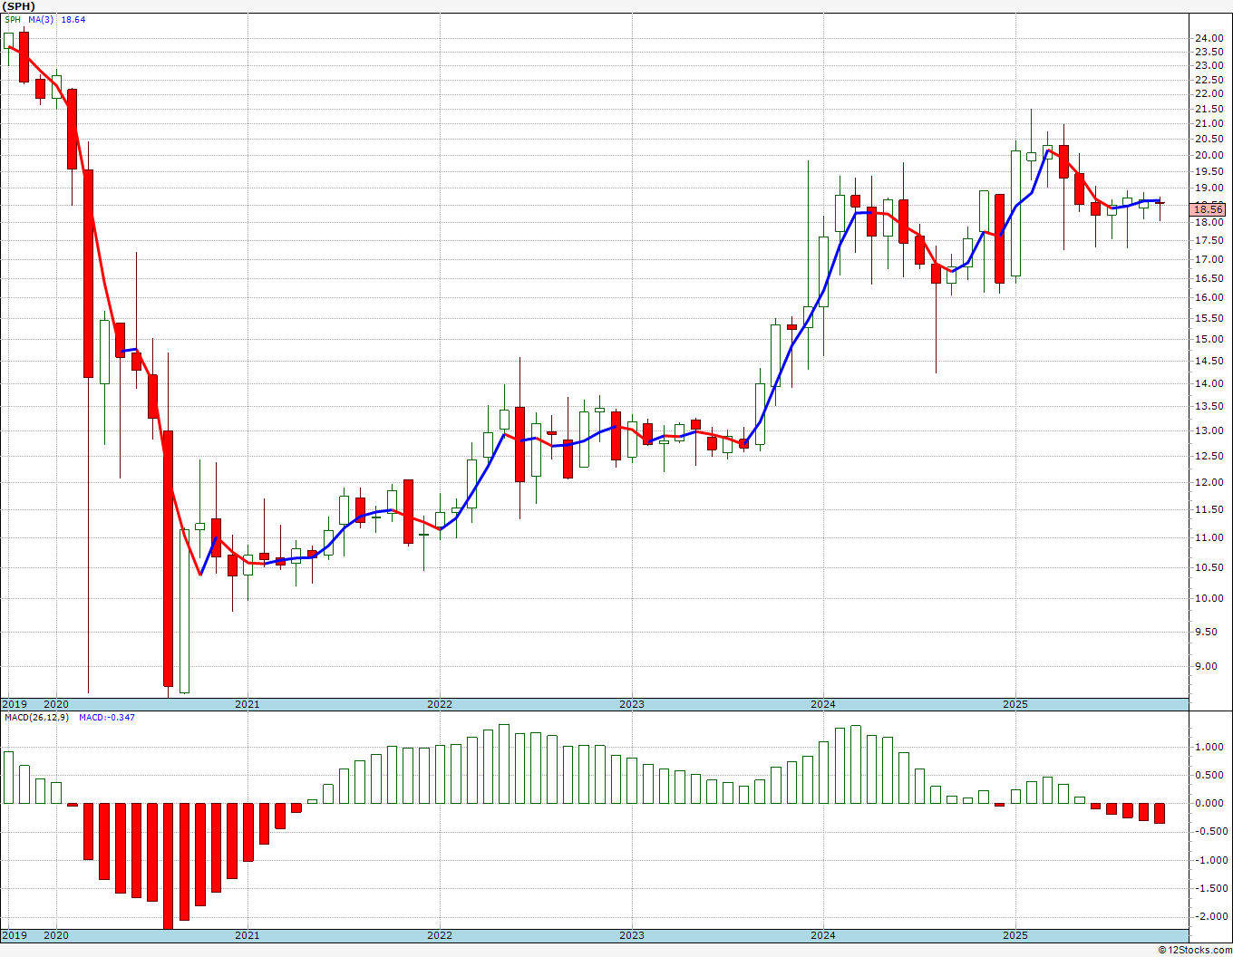Image resolution: width=1233 pixels, height=957 pixels.
Task: Click -2.000 on the MACD axis
Action: click(x=1209, y=916)
